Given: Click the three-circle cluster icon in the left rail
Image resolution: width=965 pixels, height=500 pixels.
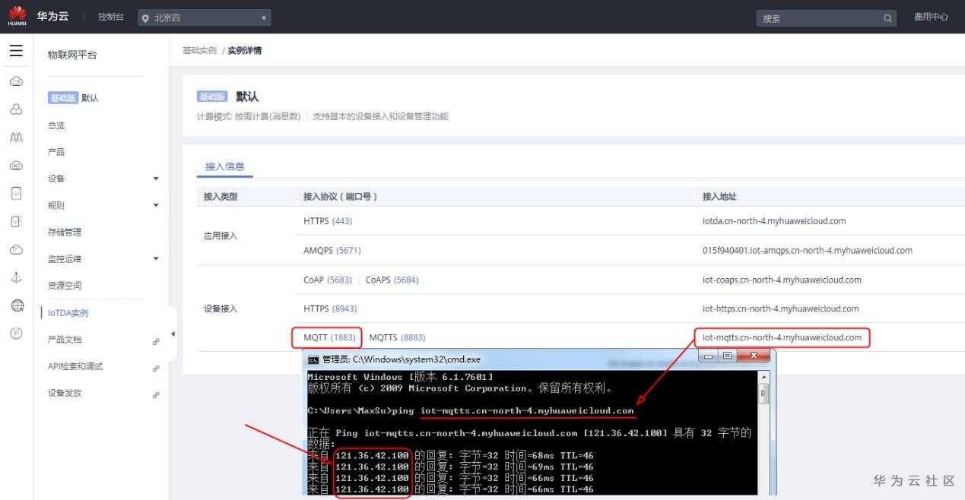Looking at the screenshot, I should click(16, 109).
